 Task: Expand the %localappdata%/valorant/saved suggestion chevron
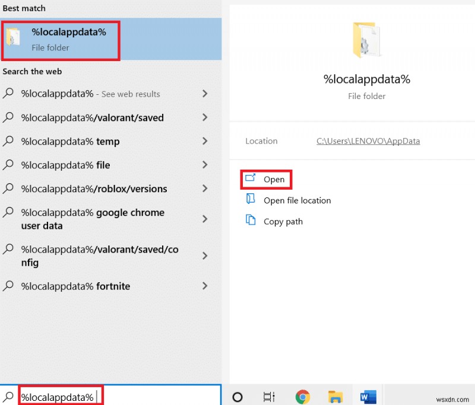(205, 117)
